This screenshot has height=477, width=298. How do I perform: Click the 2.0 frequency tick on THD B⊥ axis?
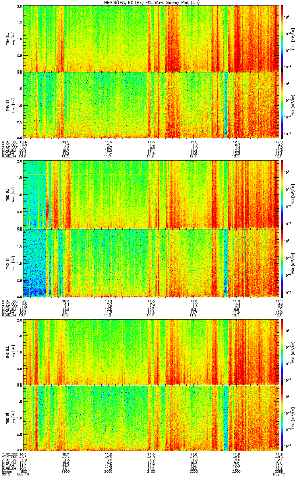coord(19,162)
